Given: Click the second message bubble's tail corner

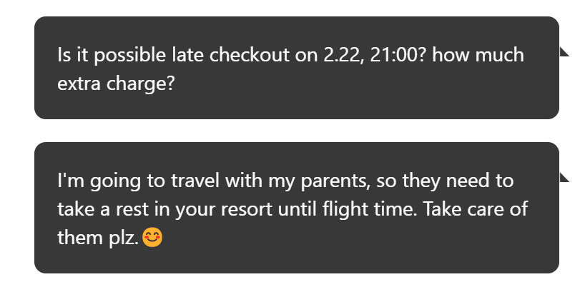Looking at the screenshot, I should (564, 177).
